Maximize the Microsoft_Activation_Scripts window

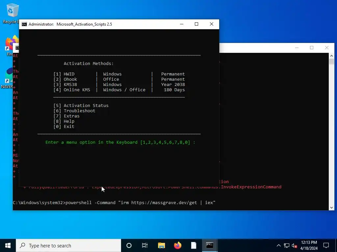[x=196, y=24]
